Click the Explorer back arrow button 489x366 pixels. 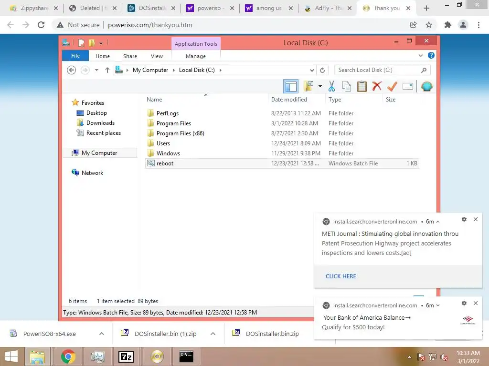tap(72, 70)
